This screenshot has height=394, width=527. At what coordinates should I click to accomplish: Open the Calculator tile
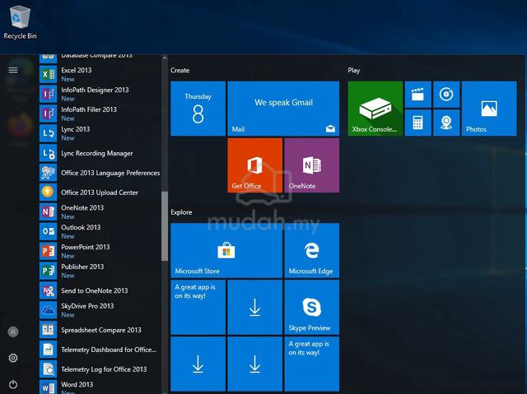tap(417, 123)
